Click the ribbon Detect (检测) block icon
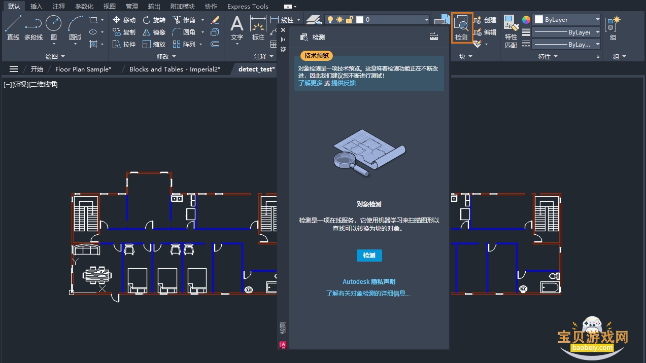The height and width of the screenshot is (363, 646). tap(461, 28)
